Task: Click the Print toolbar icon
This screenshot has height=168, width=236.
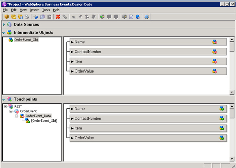Action: coord(27,17)
